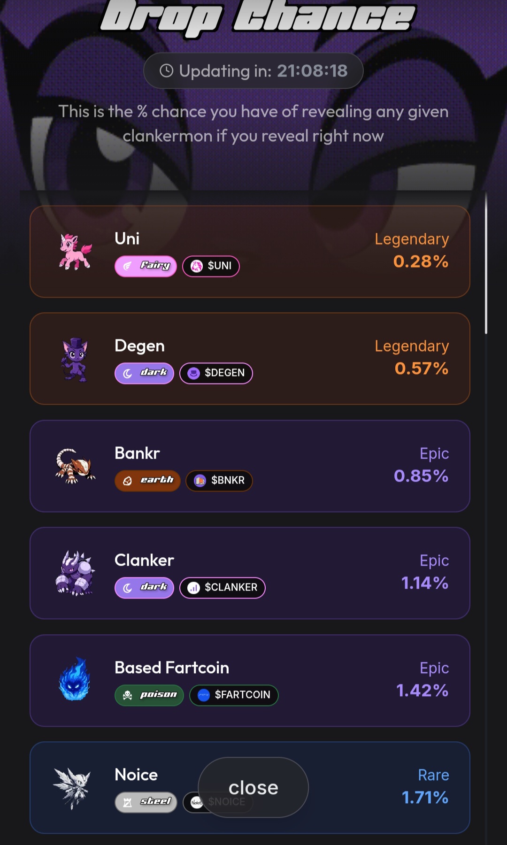Click the clock icon beside Updating in
The image size is (507, 845).
pyautogui.click(x=167, y=71)
